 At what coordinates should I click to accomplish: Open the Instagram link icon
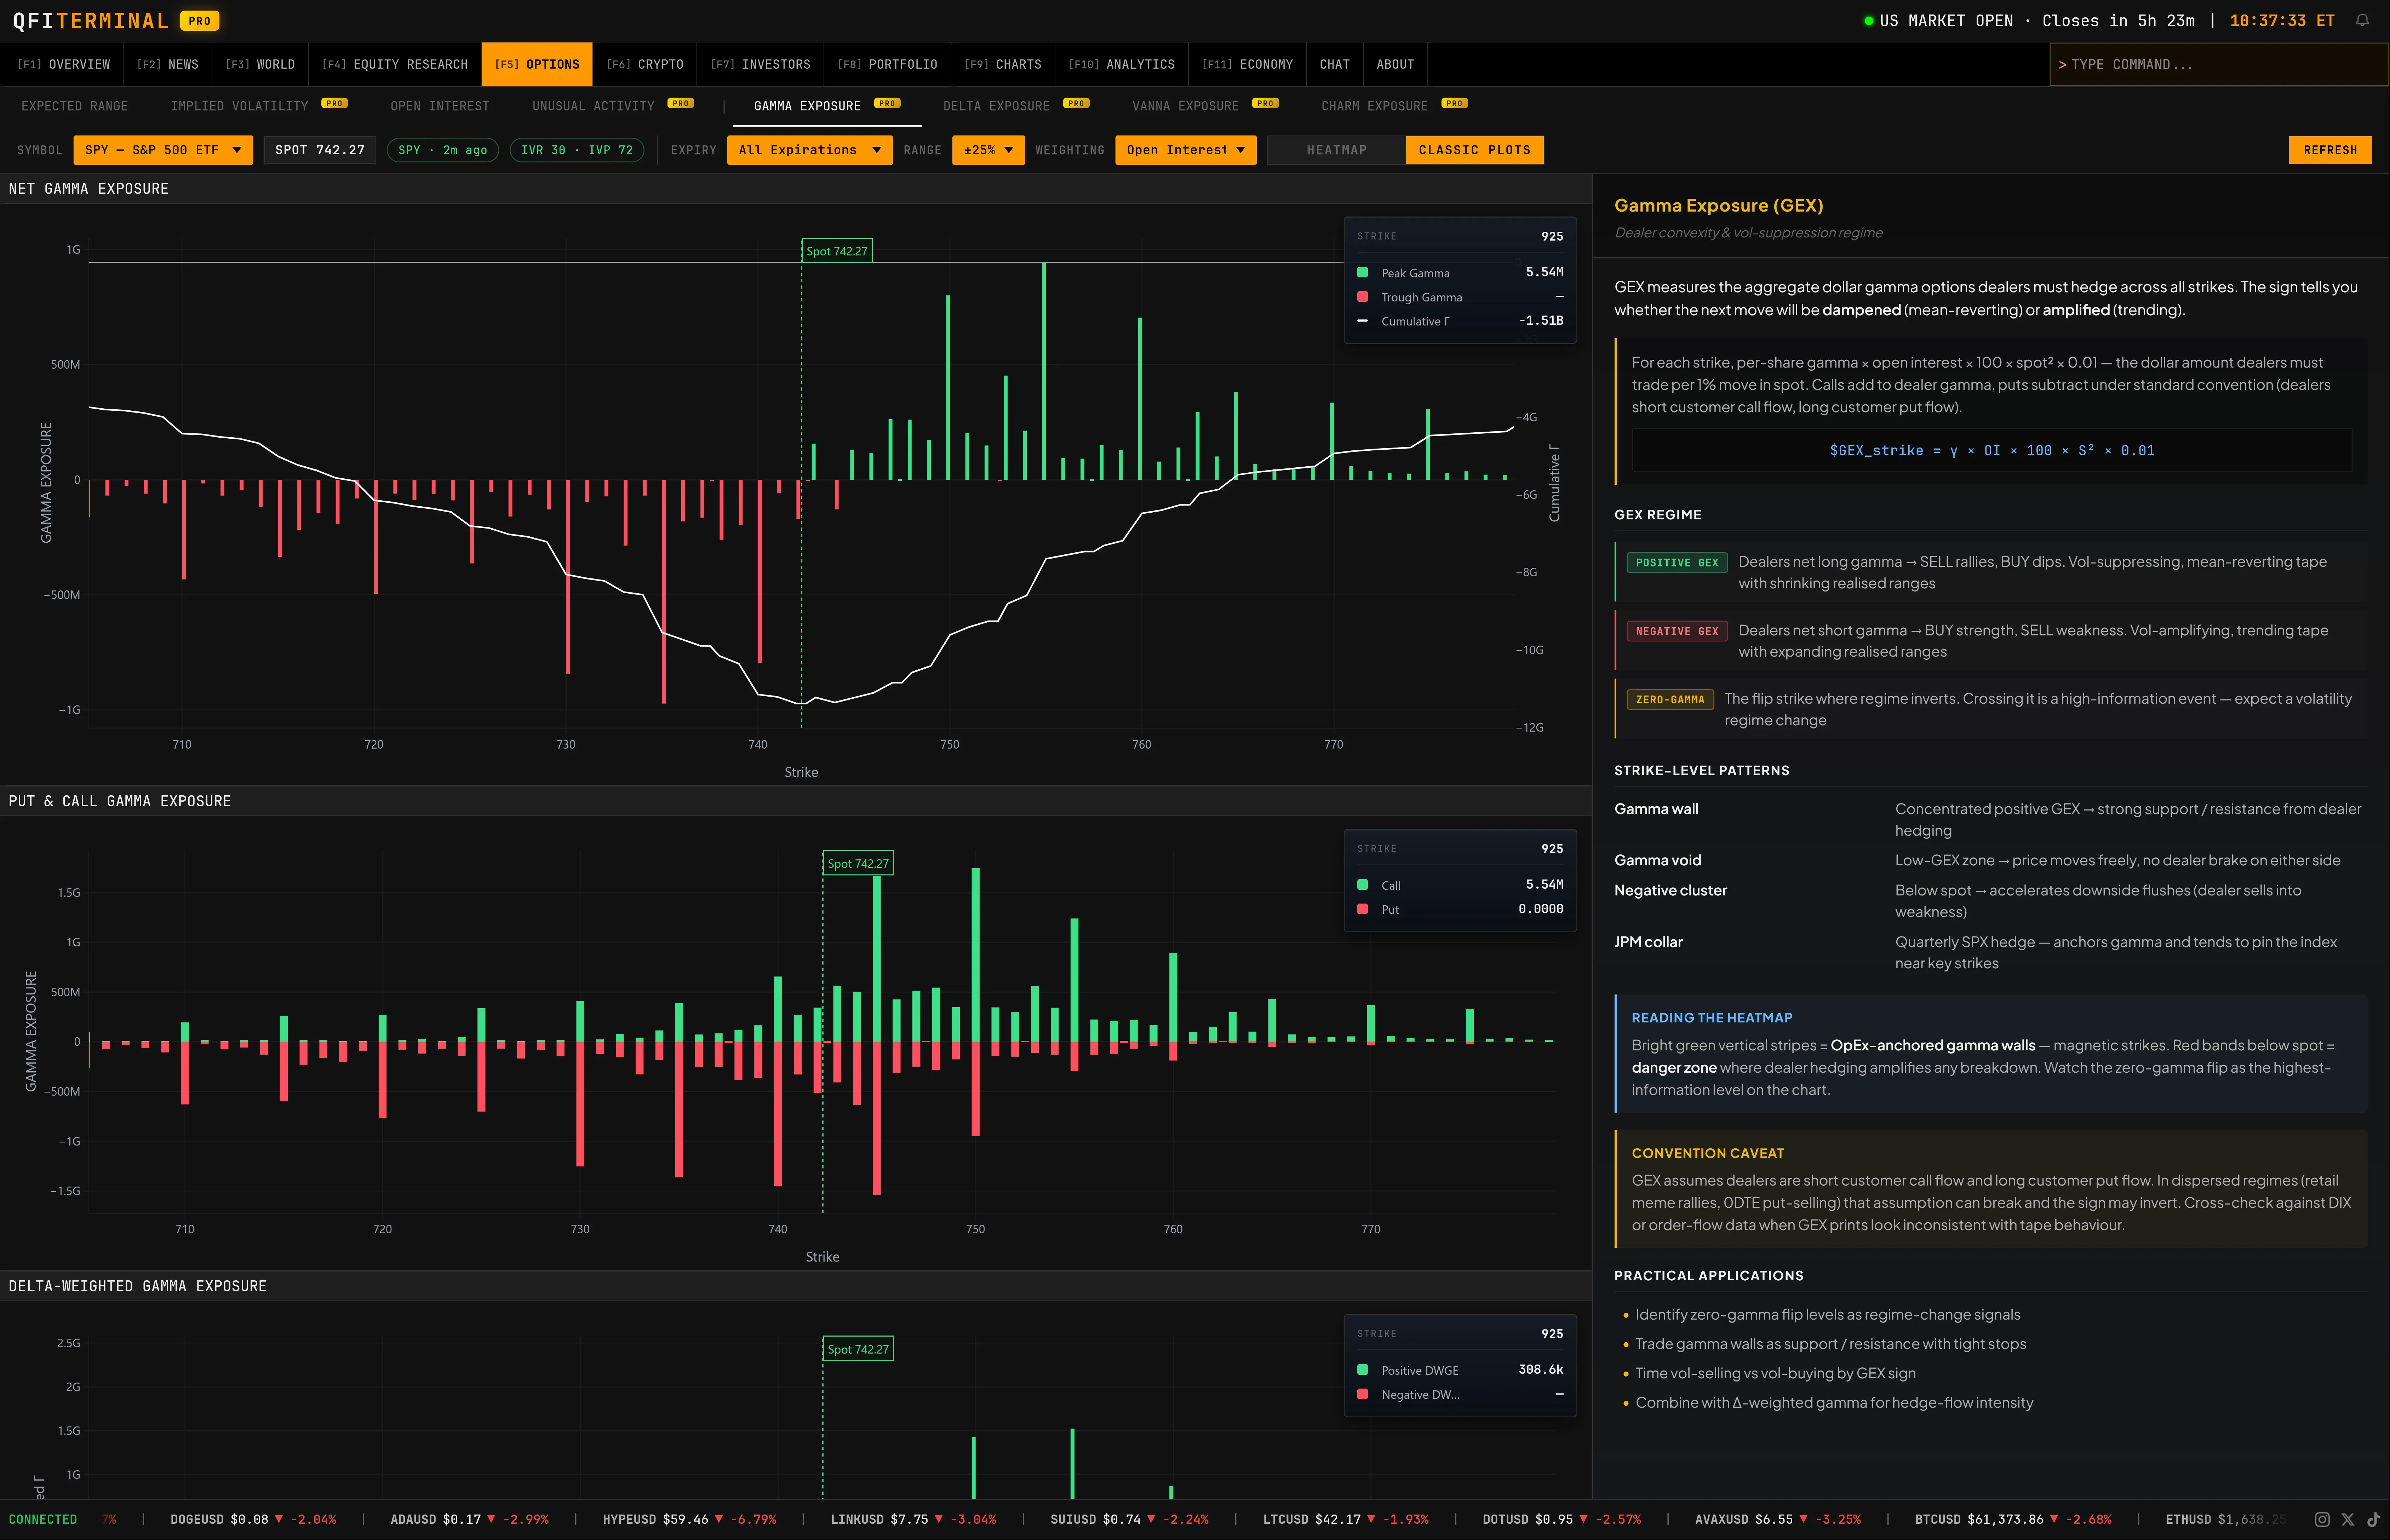pos(2322,1519)
